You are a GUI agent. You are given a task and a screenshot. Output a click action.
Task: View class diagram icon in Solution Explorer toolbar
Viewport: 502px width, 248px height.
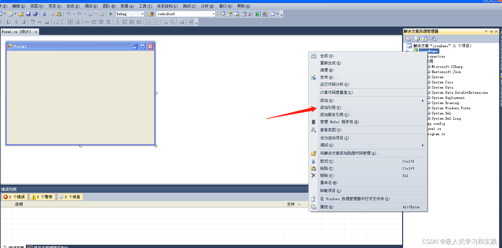[x=433, y=39]
